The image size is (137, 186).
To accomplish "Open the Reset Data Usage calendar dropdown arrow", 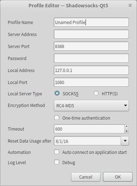I will coord(125,141).
